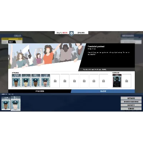Open the DEPUTY menu
This screenshot has width=143, height=143.
[131, 105]
